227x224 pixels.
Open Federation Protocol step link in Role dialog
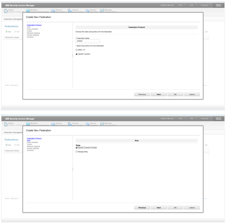pos(34,138)
